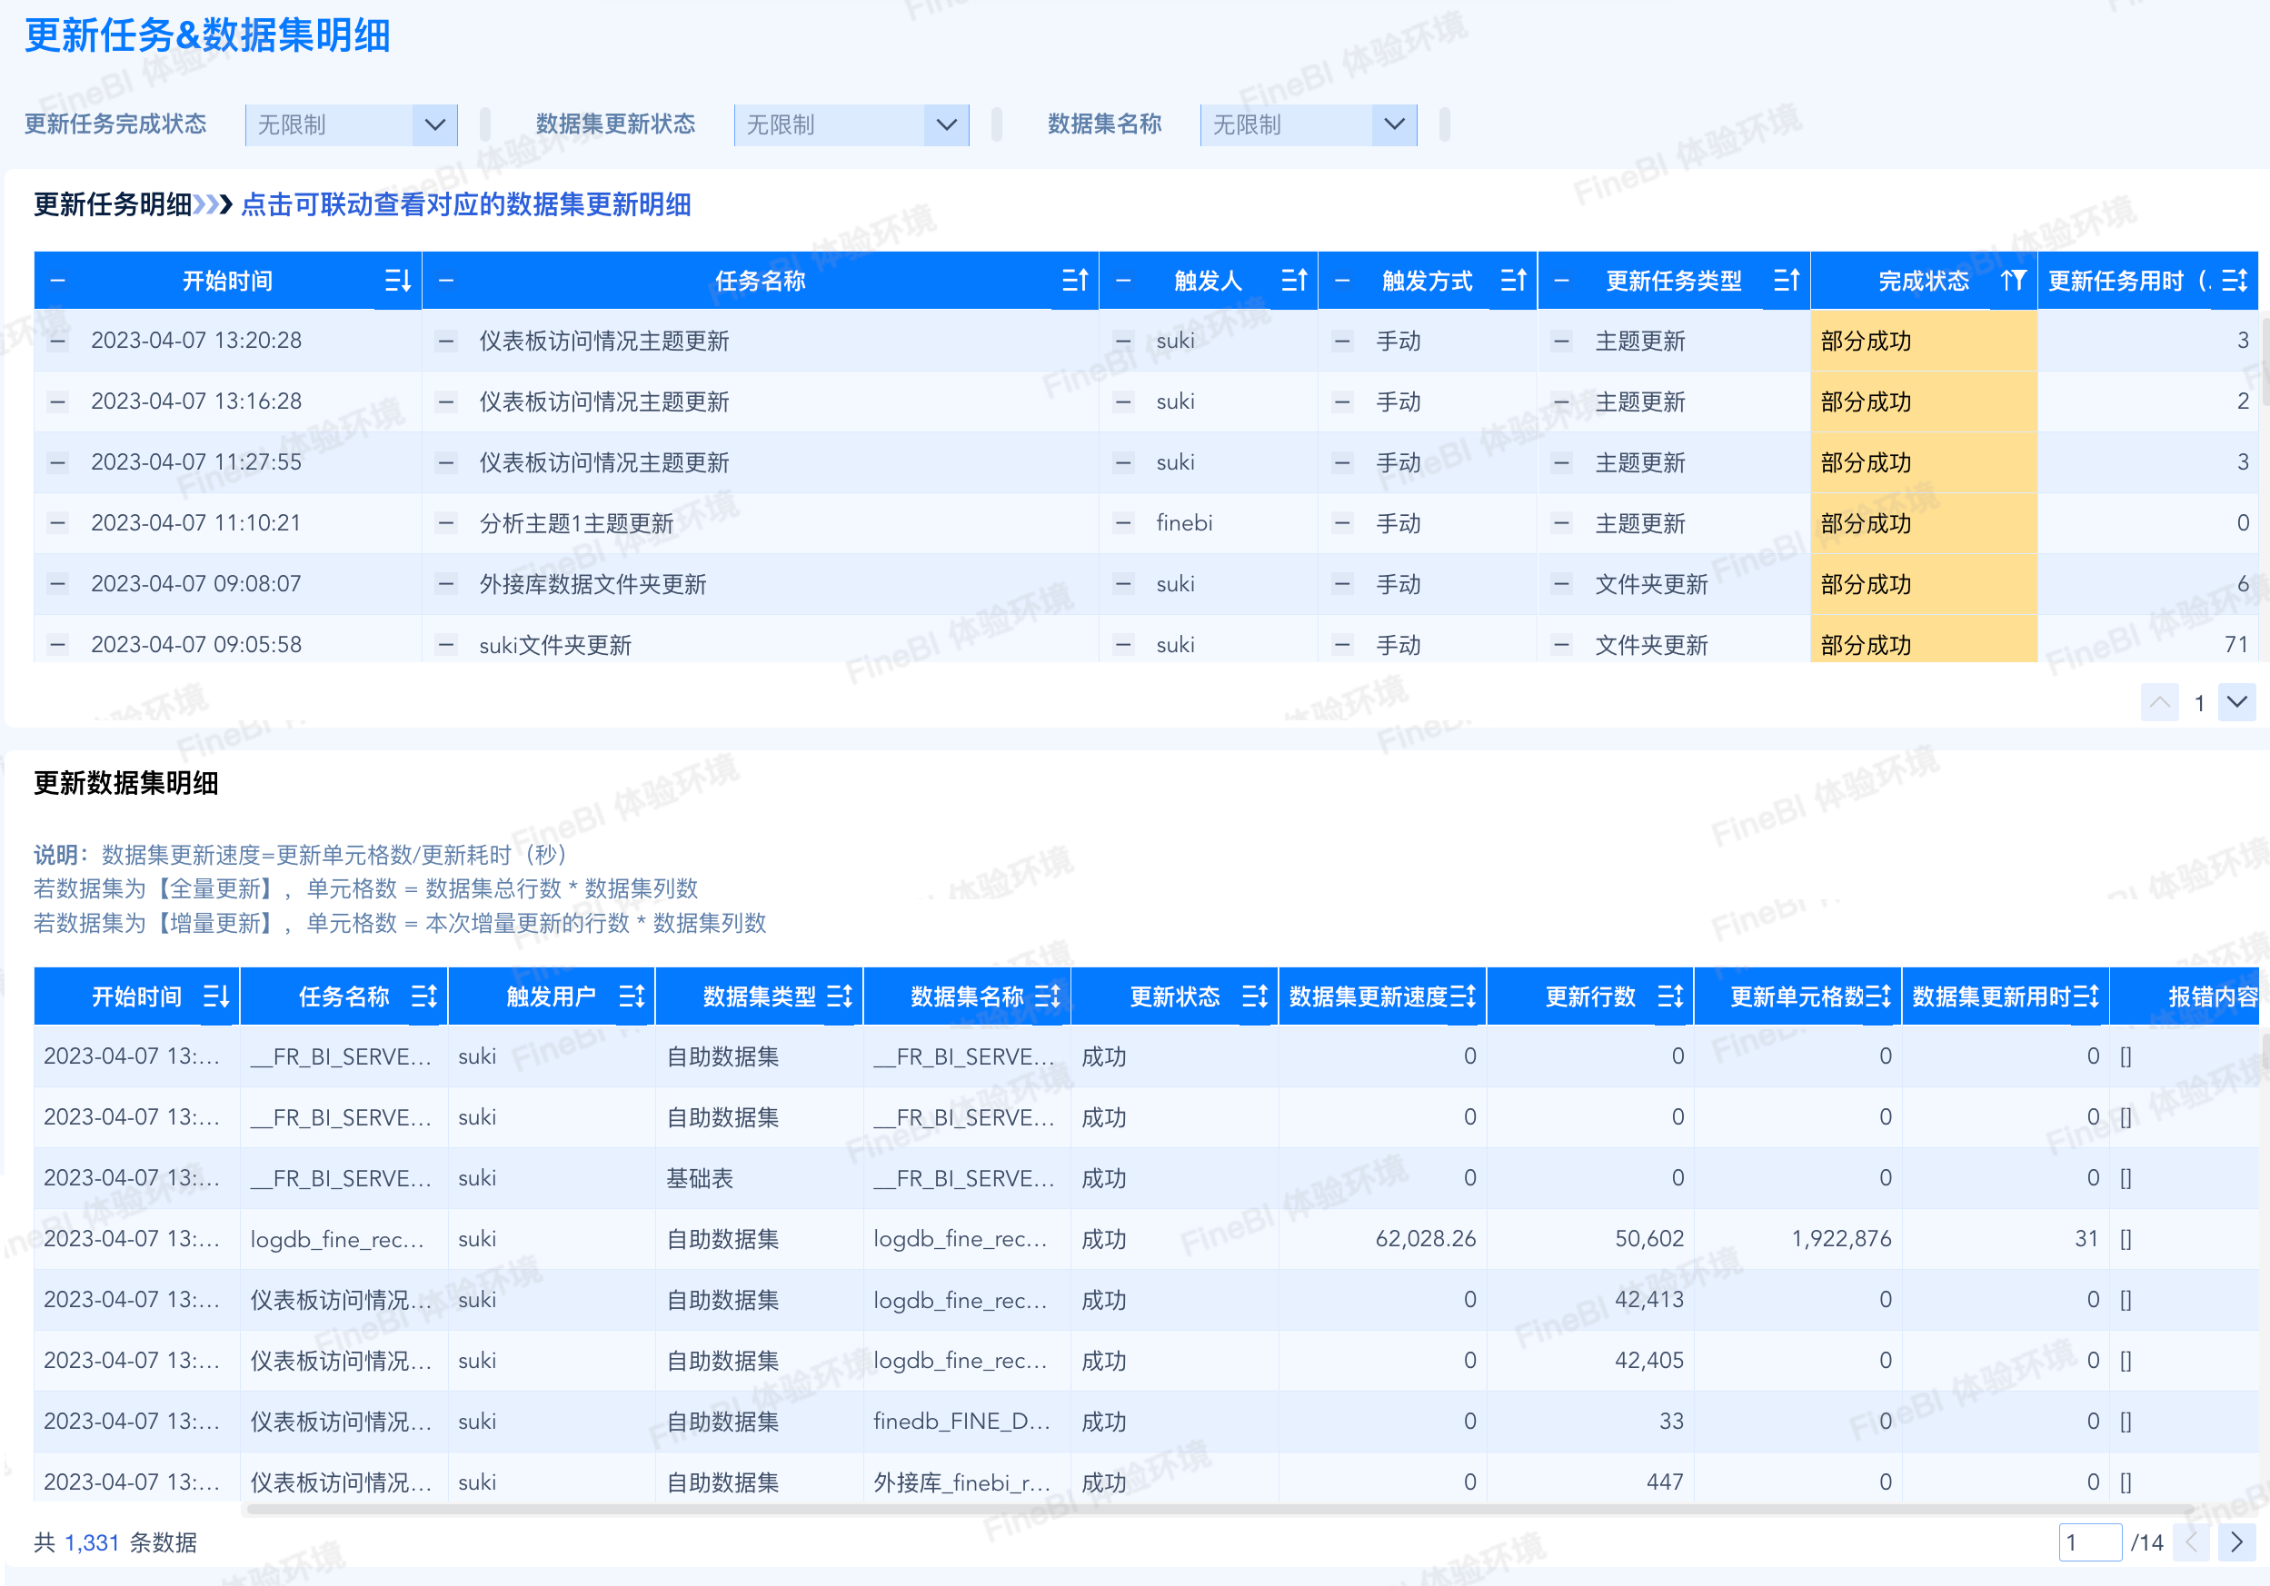The width and height of the screenshot is (2270, 1586).
Task: Go to next page of task table
Action: click(x=2236, y=702)
